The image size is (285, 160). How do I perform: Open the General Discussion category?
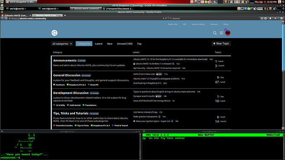pyautogui.click(x=66, y=75)
